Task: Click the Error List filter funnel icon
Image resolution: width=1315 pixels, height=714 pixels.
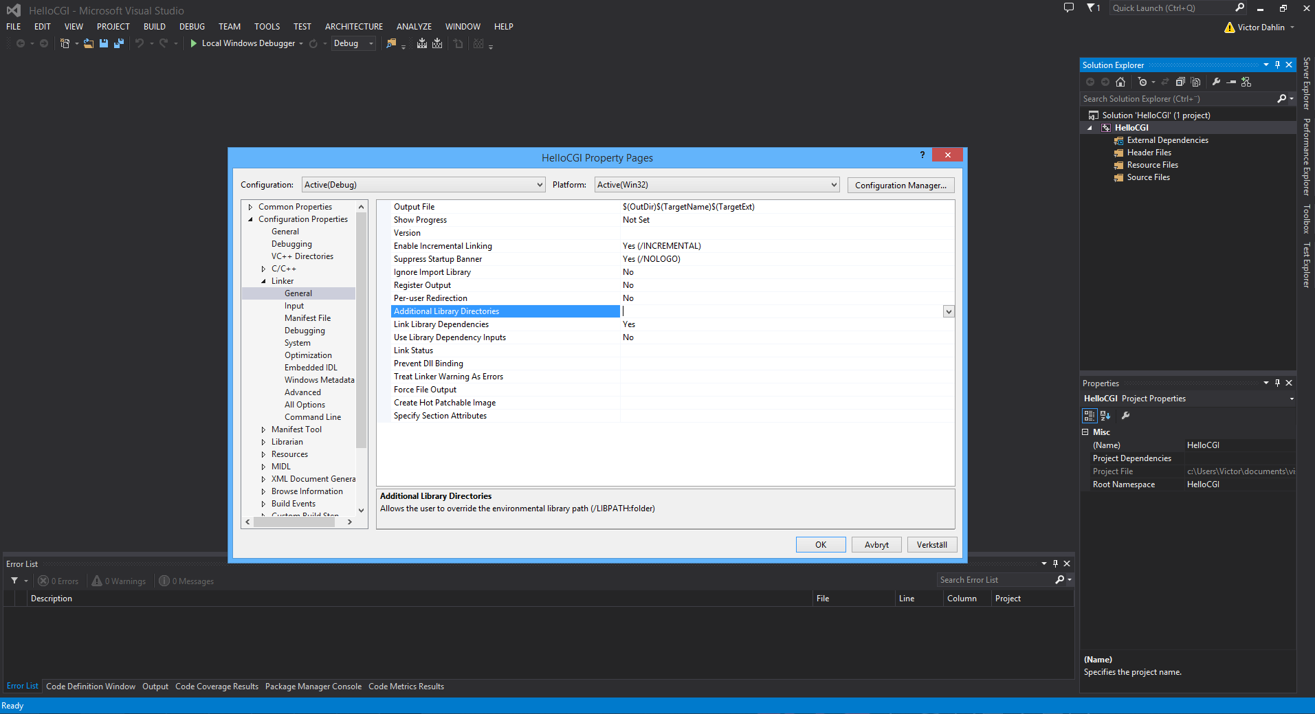Action: pos(14,581)
